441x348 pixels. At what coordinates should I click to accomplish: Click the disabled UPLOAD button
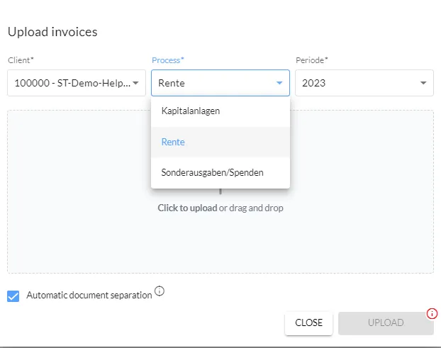point(386,323)
